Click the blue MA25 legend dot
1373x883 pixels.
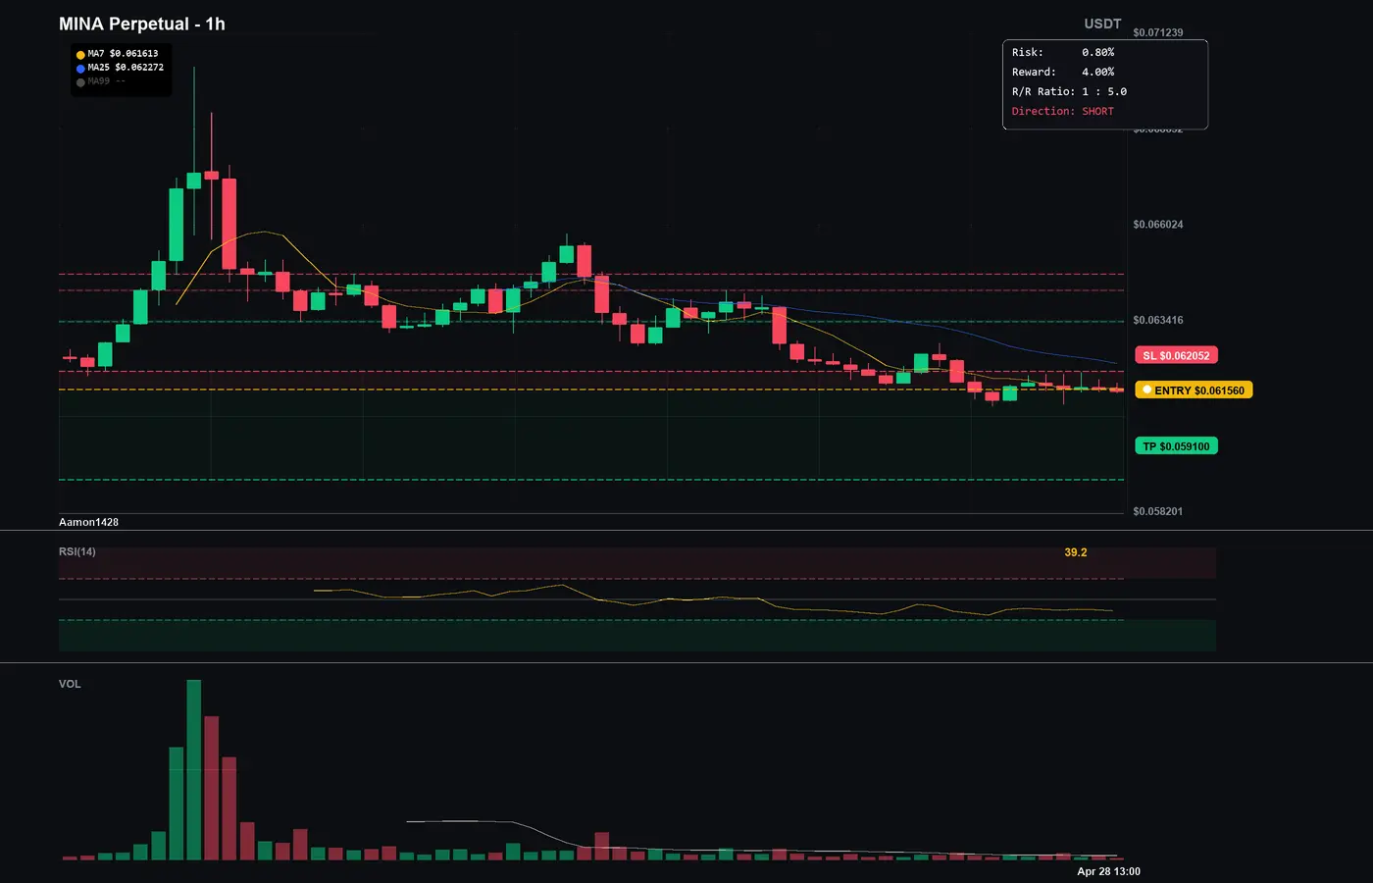pyautogui.click(x=80, y=69)
